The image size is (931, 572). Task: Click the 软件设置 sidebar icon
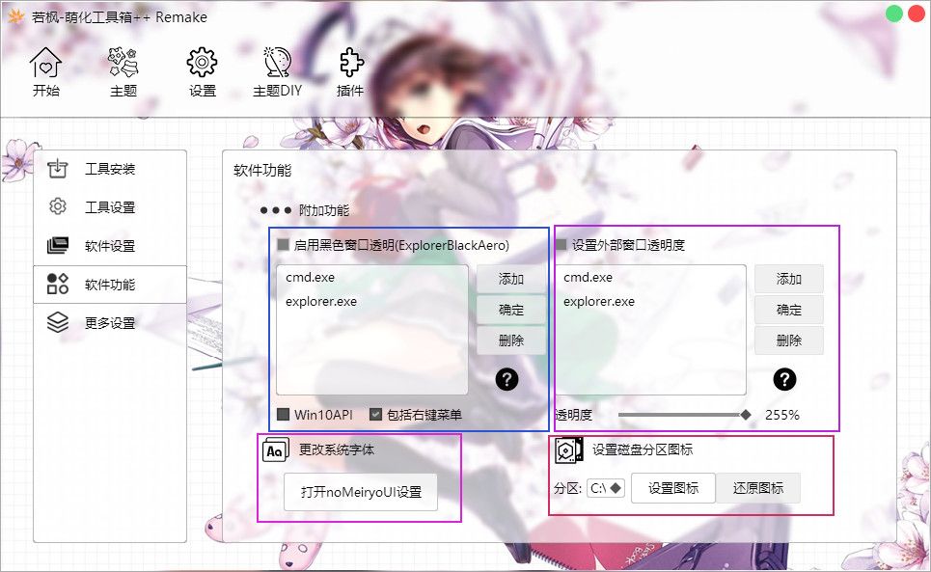tap(58, 245)
